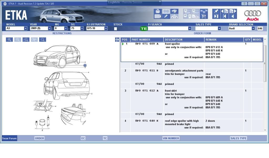Open the multiple shopping carts icon
The height and width of the screenshot is (158, 269).
coord(204,11)
